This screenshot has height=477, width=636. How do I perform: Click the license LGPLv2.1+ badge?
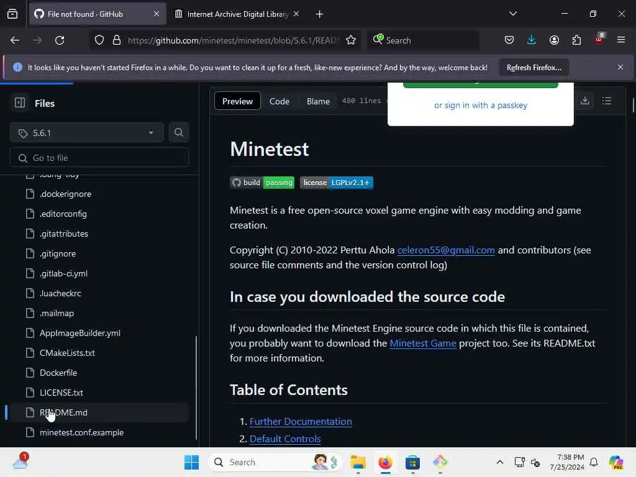[336, 183]
